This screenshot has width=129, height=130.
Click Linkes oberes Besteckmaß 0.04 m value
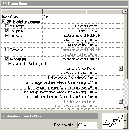point(92,78)
